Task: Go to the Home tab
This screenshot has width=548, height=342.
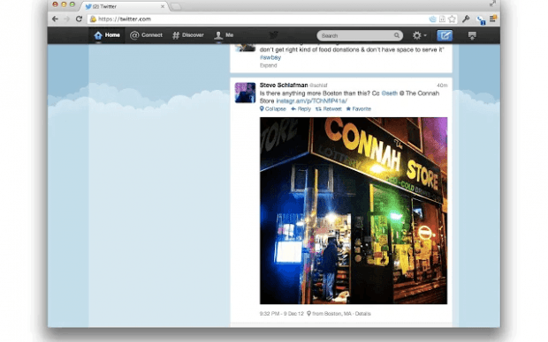Action: (x=107, y=35)
